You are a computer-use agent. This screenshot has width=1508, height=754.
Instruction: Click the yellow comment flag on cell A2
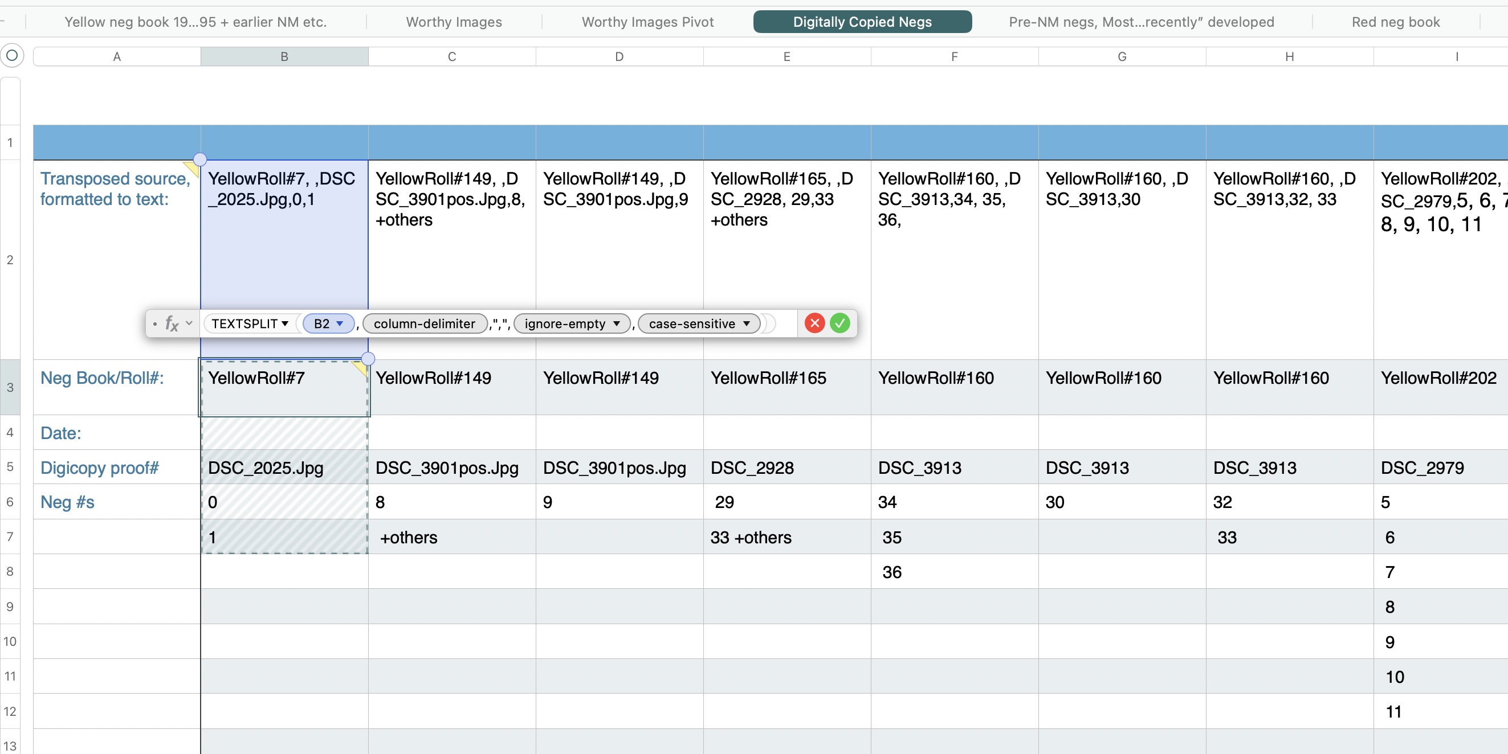(x=193, y=167)
